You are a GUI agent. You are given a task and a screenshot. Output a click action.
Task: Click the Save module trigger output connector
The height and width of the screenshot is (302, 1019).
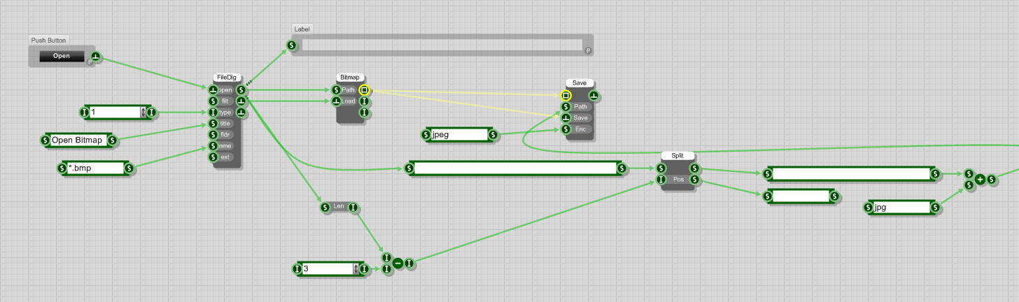(593, 95)
